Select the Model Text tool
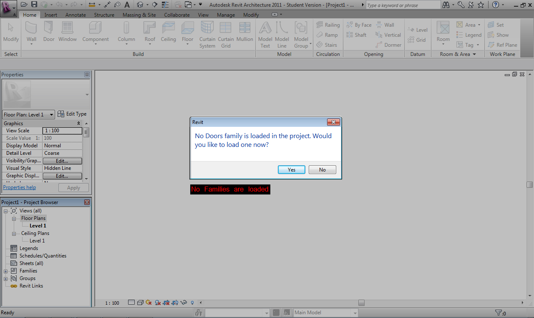This screenshot has width=534, height=318. (265, 34)
